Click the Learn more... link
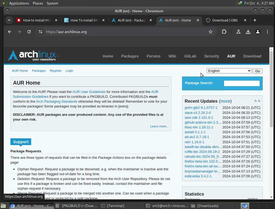The image size is (275, 209). pos(160,126)
